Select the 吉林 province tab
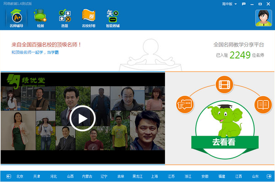275x182 pixels. coord(121,176)
